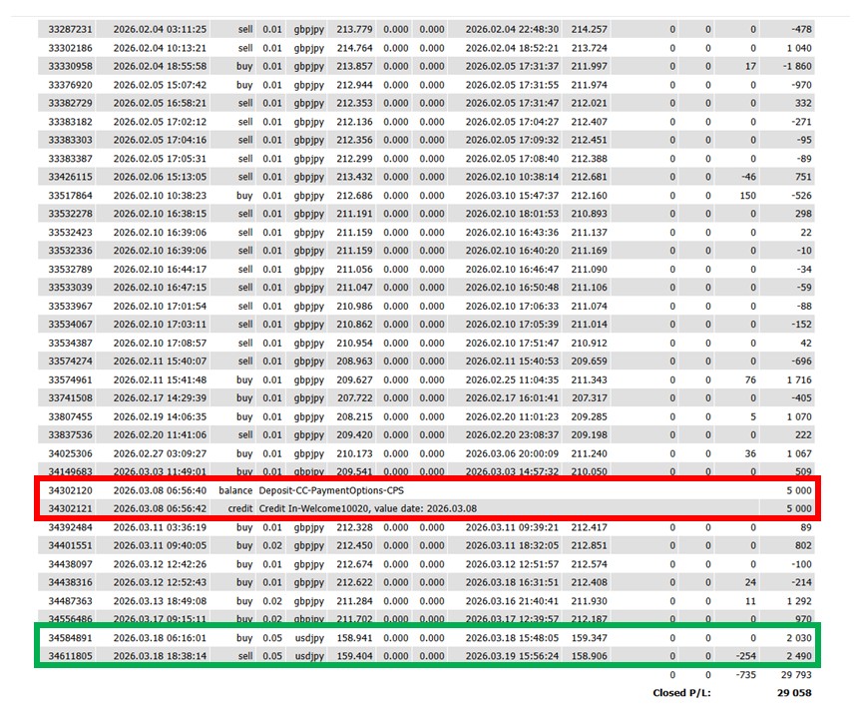Click the total profit sum 29 793
This screenshot has height=719, width=854.
pos(791,674)
